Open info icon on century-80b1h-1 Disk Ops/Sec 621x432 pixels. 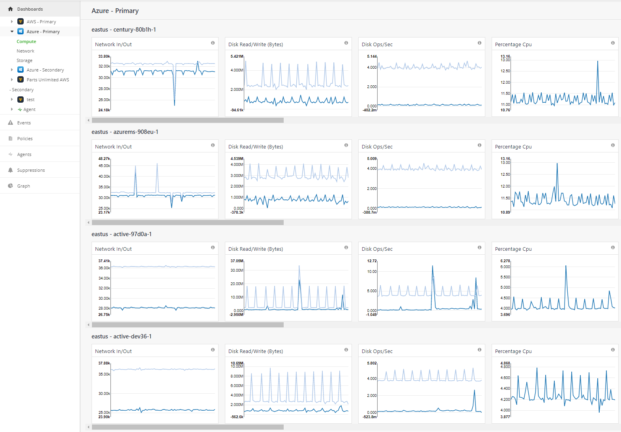[479, 43]
